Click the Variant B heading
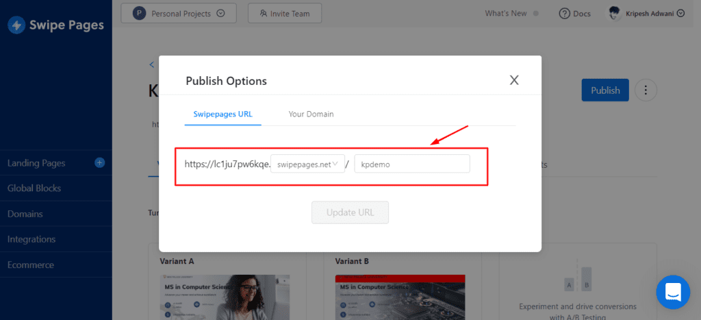The width and height of the screenshot is (701, 320). pos(352,260)
